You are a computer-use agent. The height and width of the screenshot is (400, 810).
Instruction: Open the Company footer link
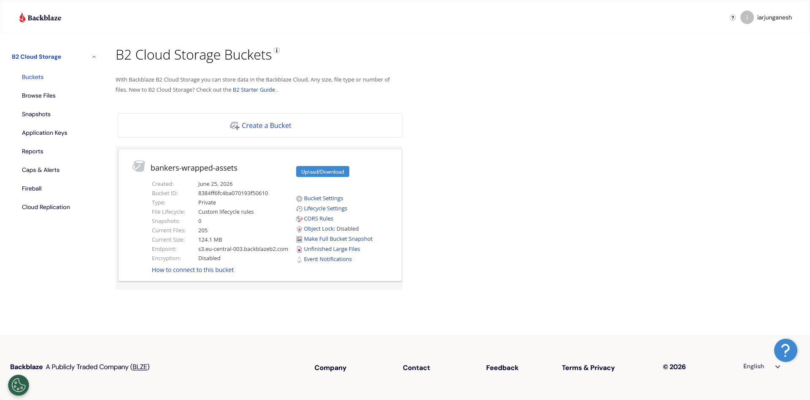click(x=330, y=367)
